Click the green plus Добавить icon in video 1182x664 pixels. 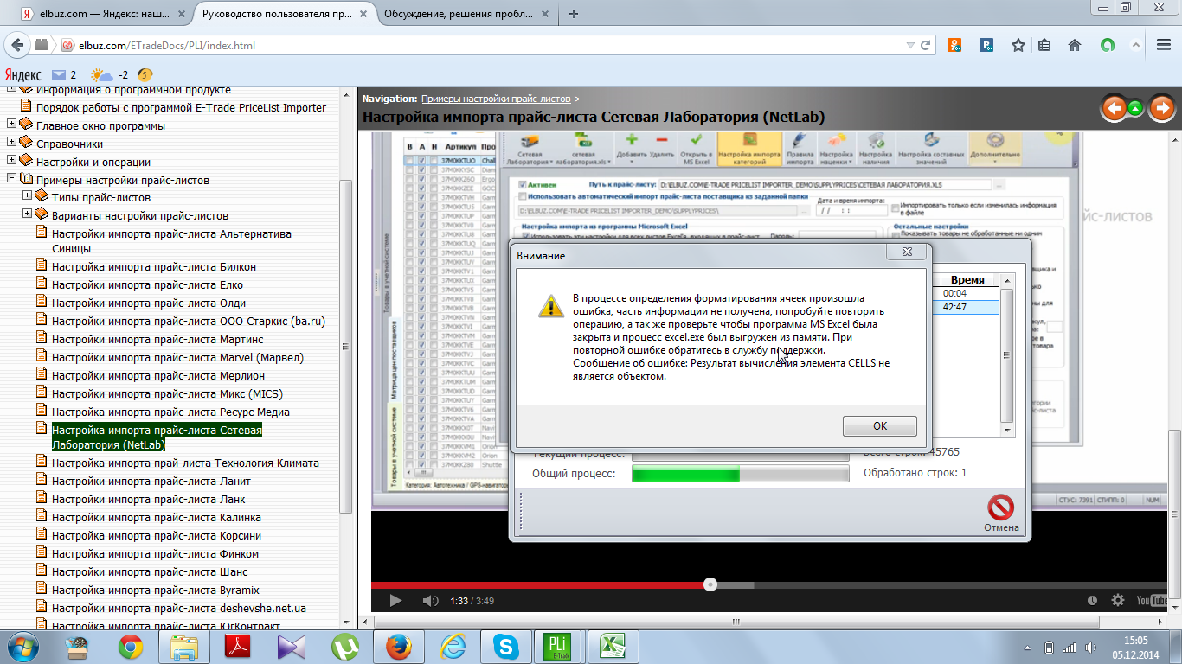pyautogui.click(x=632, y=140)
